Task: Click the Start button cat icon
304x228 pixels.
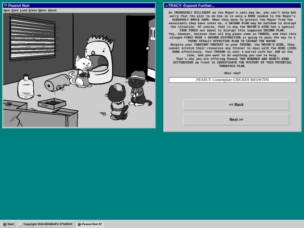Action: pyautogui.click(x=5, y=224)
